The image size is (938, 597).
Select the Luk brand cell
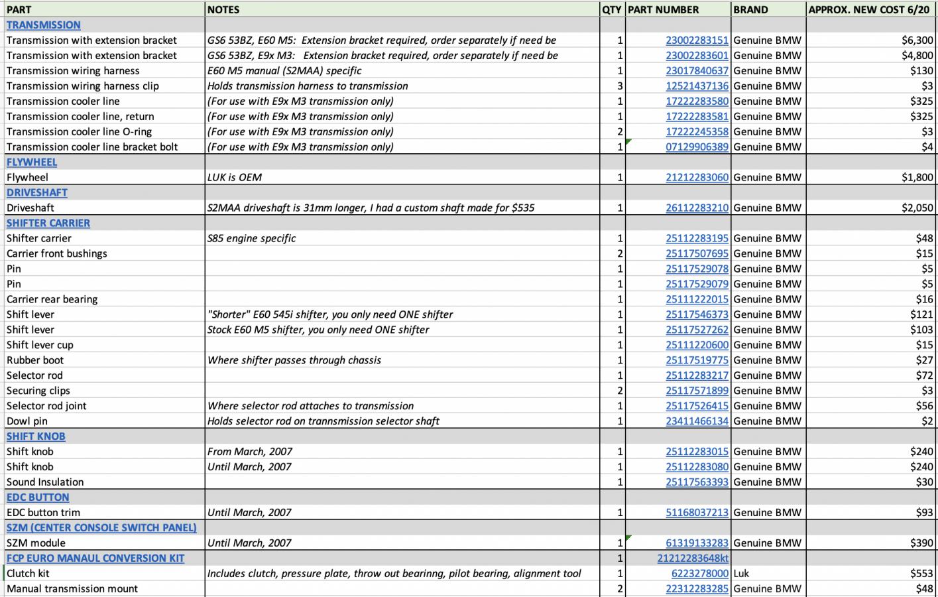click(768, 574)
